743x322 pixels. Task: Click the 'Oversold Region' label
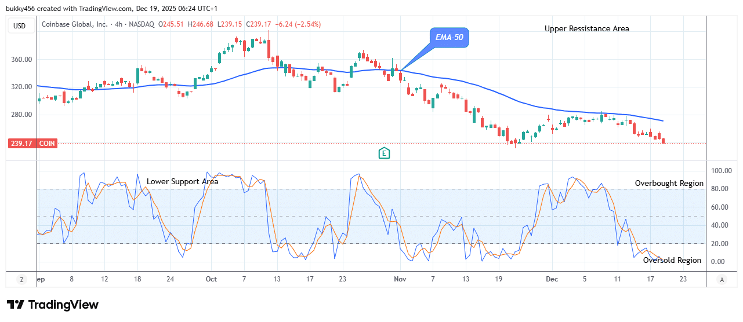pyautogui.click(x=672, y=260)
